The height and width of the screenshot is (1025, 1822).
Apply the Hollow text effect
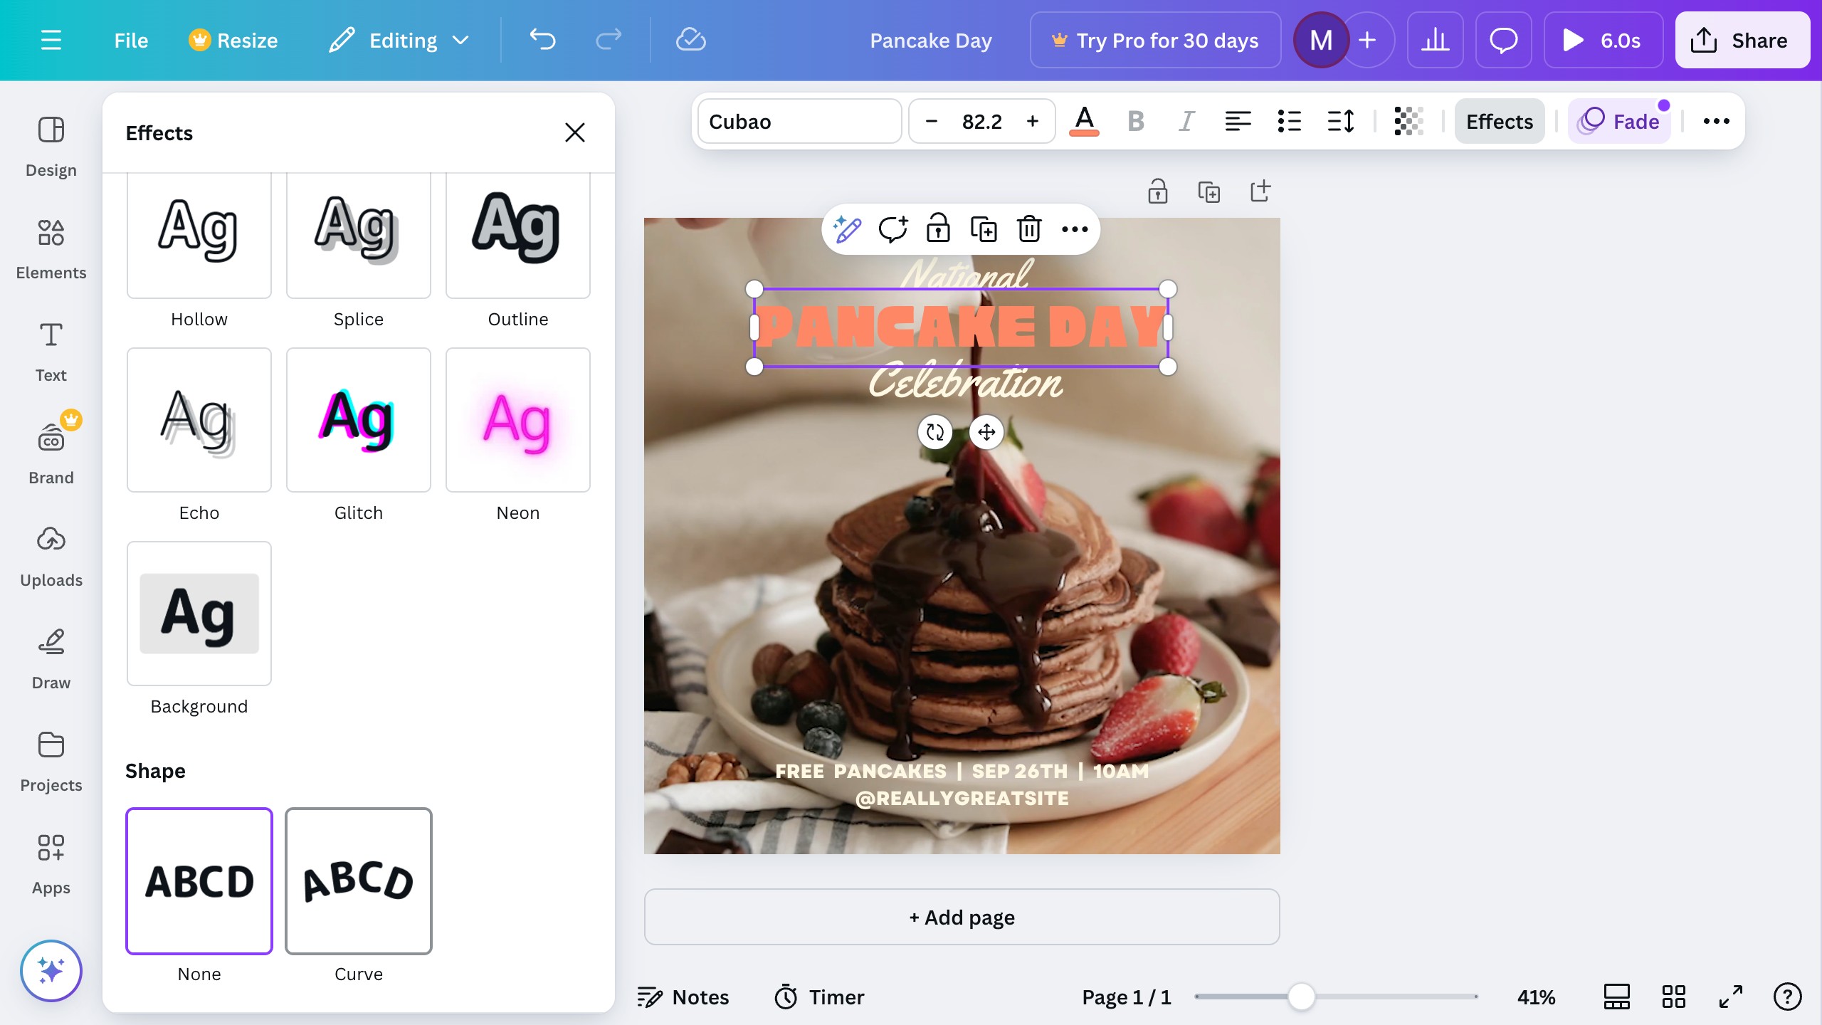click(199, 235)
